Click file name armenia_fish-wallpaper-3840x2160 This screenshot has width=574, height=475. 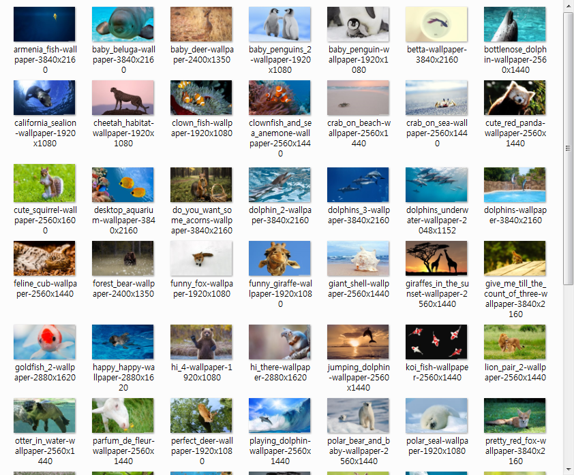[x=45, y=60]
